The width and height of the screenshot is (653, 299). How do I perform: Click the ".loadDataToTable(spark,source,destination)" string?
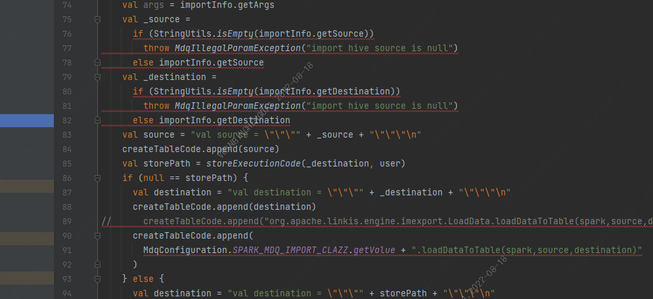click(x=526, y=250)
